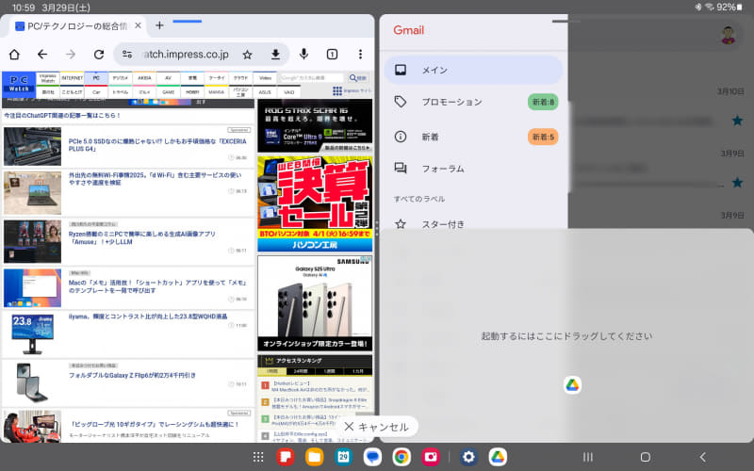Click the キャンセル button
The image size is (754, 471).
(x=376, y=427)
